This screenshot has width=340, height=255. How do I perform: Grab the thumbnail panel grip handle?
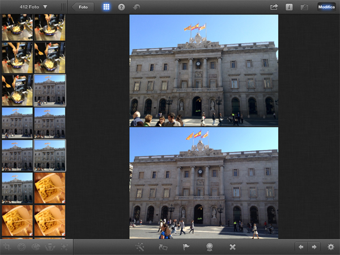point(63,7)
